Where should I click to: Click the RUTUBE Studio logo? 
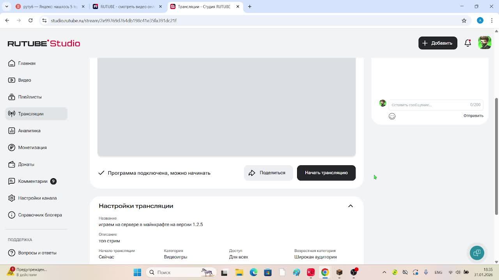tap(44, 43)
